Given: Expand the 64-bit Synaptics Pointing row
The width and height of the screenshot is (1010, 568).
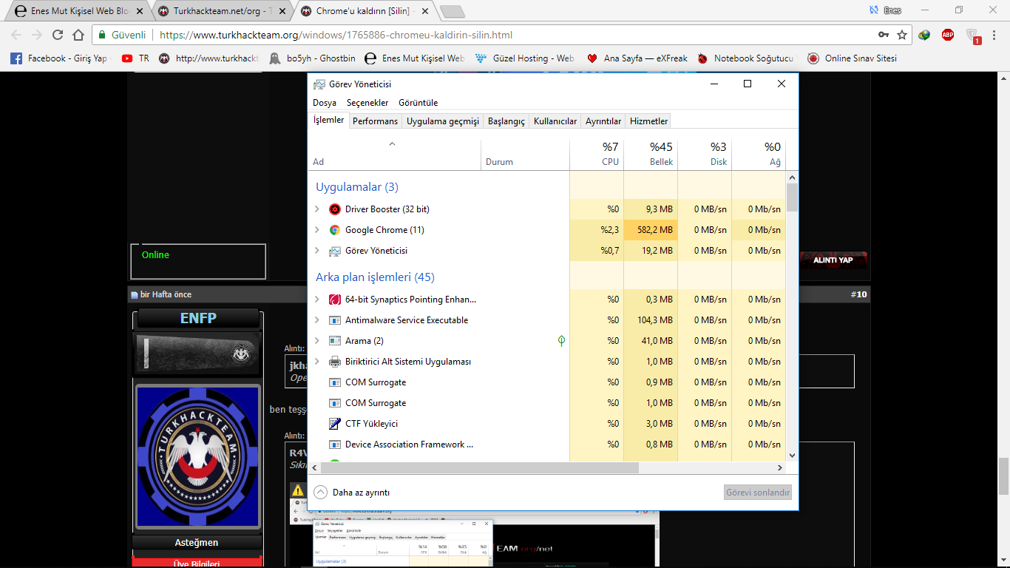Looking at the screenshot, I should [x=317, y=300].
